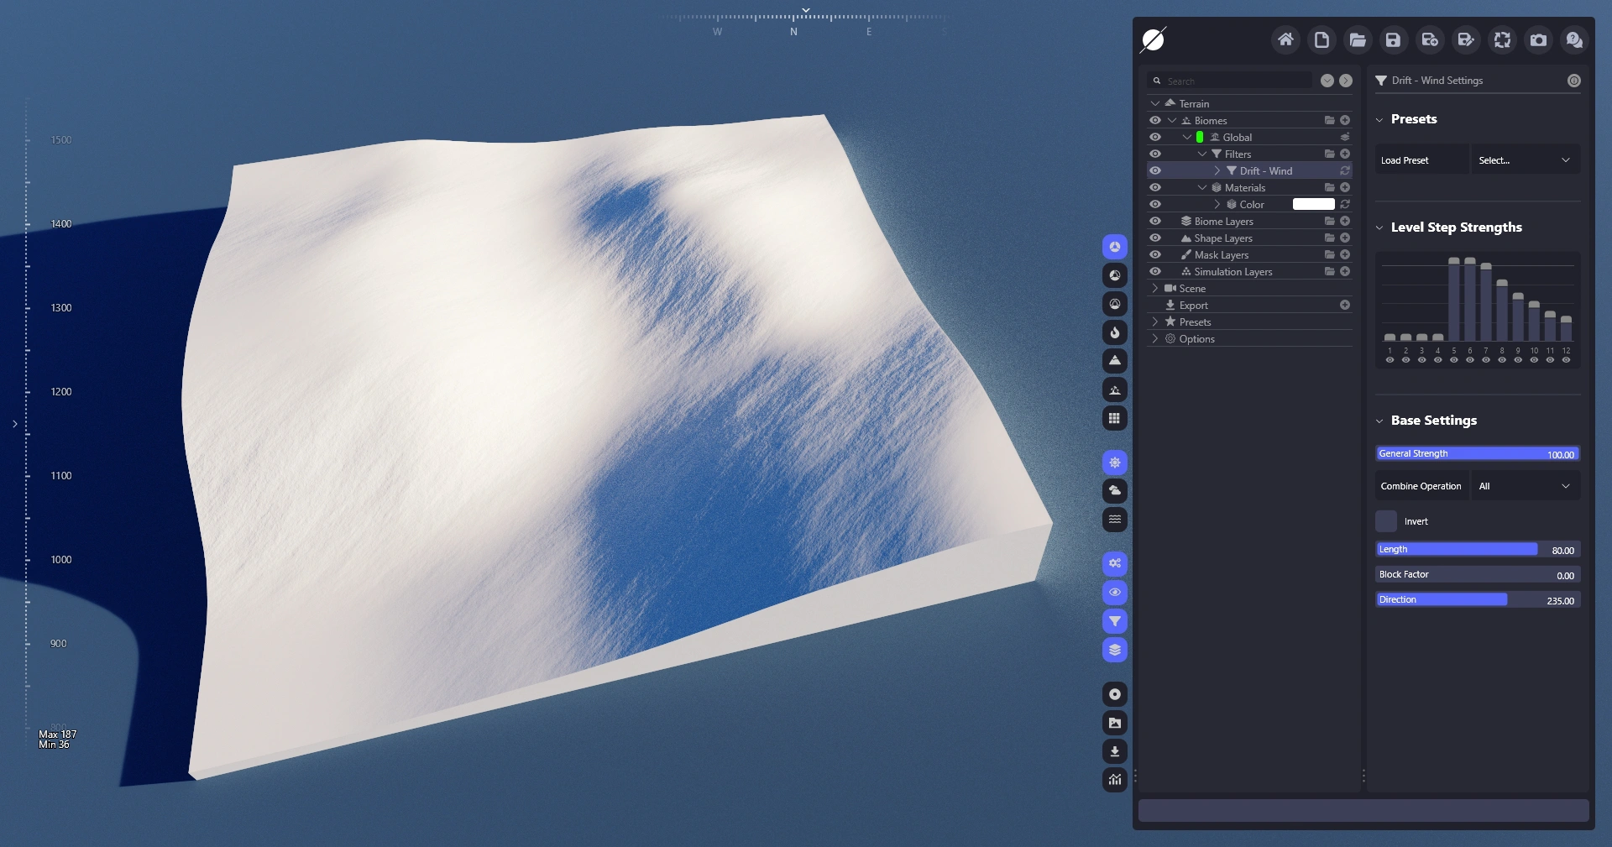Click the flame icon in viewport sidebar
Image resolution: width=1612 pixels, height=847 pixels.
[1114, 332]
